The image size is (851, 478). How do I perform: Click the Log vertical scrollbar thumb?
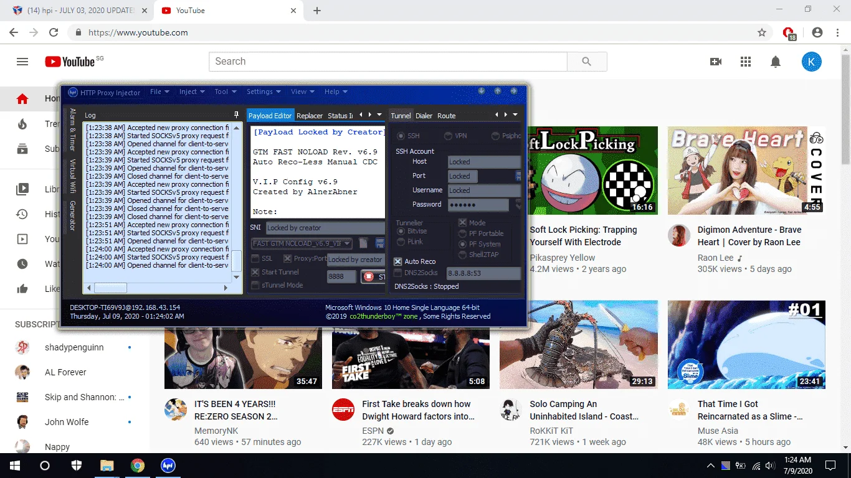pos(237,261)
